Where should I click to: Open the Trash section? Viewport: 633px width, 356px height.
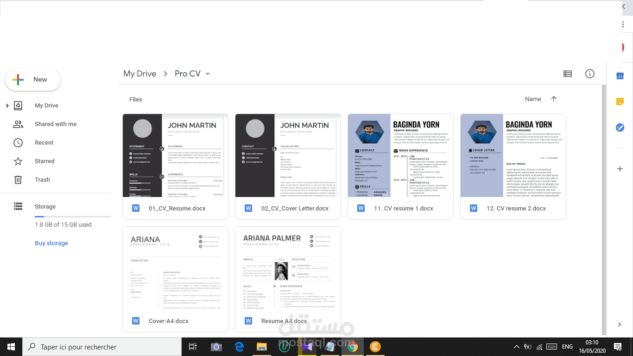click(42, 180)
